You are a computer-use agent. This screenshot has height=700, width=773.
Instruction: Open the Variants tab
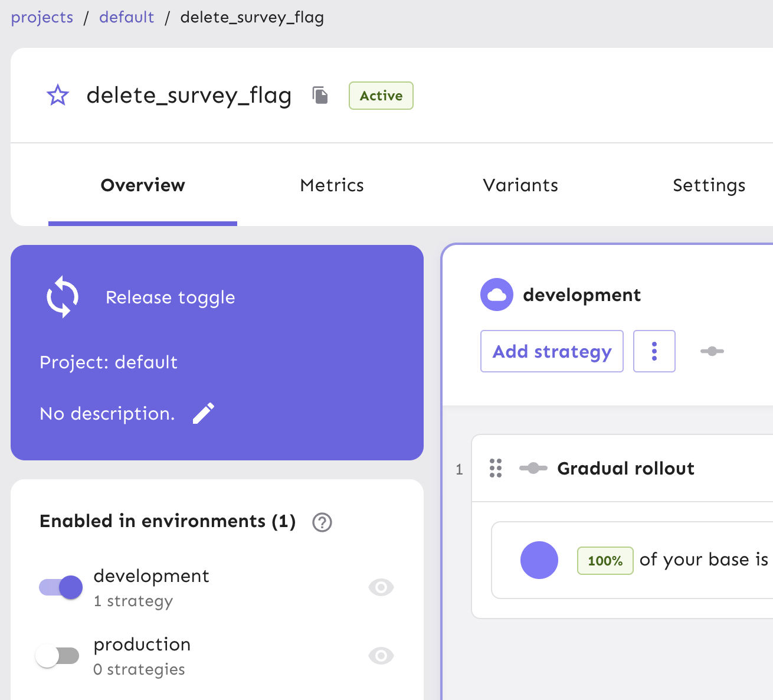click(520, 185)
